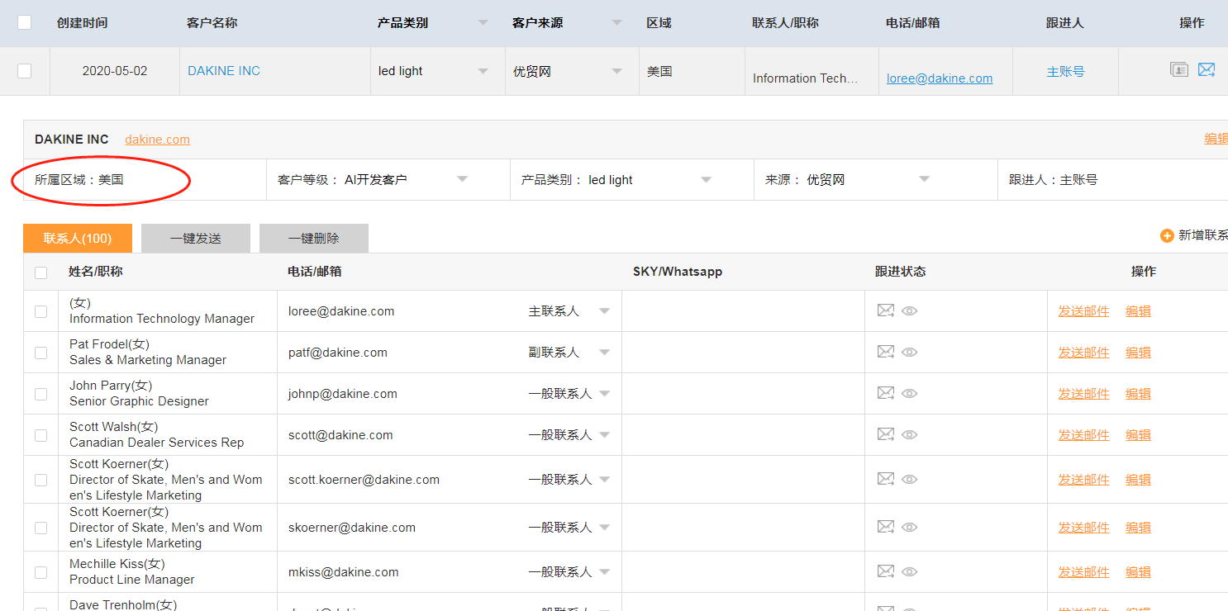Select the Information Technology Manager contact checkbox
This screenshot has width=1228, height=611.
41,311
